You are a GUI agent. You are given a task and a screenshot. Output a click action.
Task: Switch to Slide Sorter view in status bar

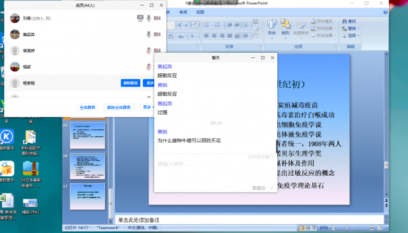tap(308, 228)
